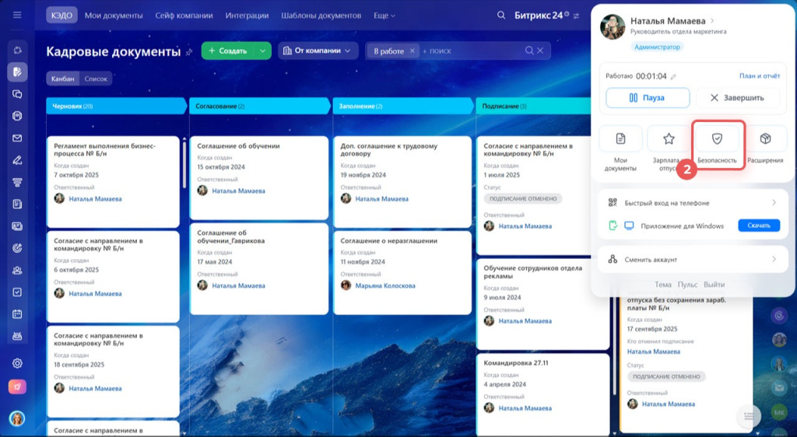Screen dimensions: 797x437
Task: Open the mail icon in left sidebar
Action: [x=17, y=138]
